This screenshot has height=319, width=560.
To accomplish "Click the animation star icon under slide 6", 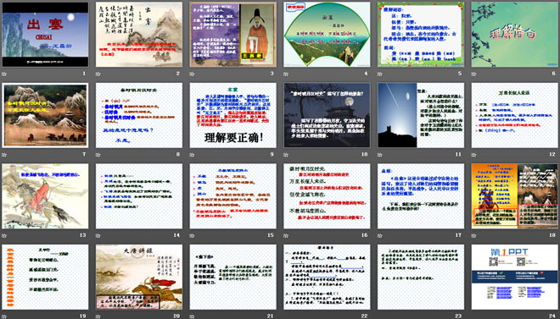I will click(x=473, y=74).
